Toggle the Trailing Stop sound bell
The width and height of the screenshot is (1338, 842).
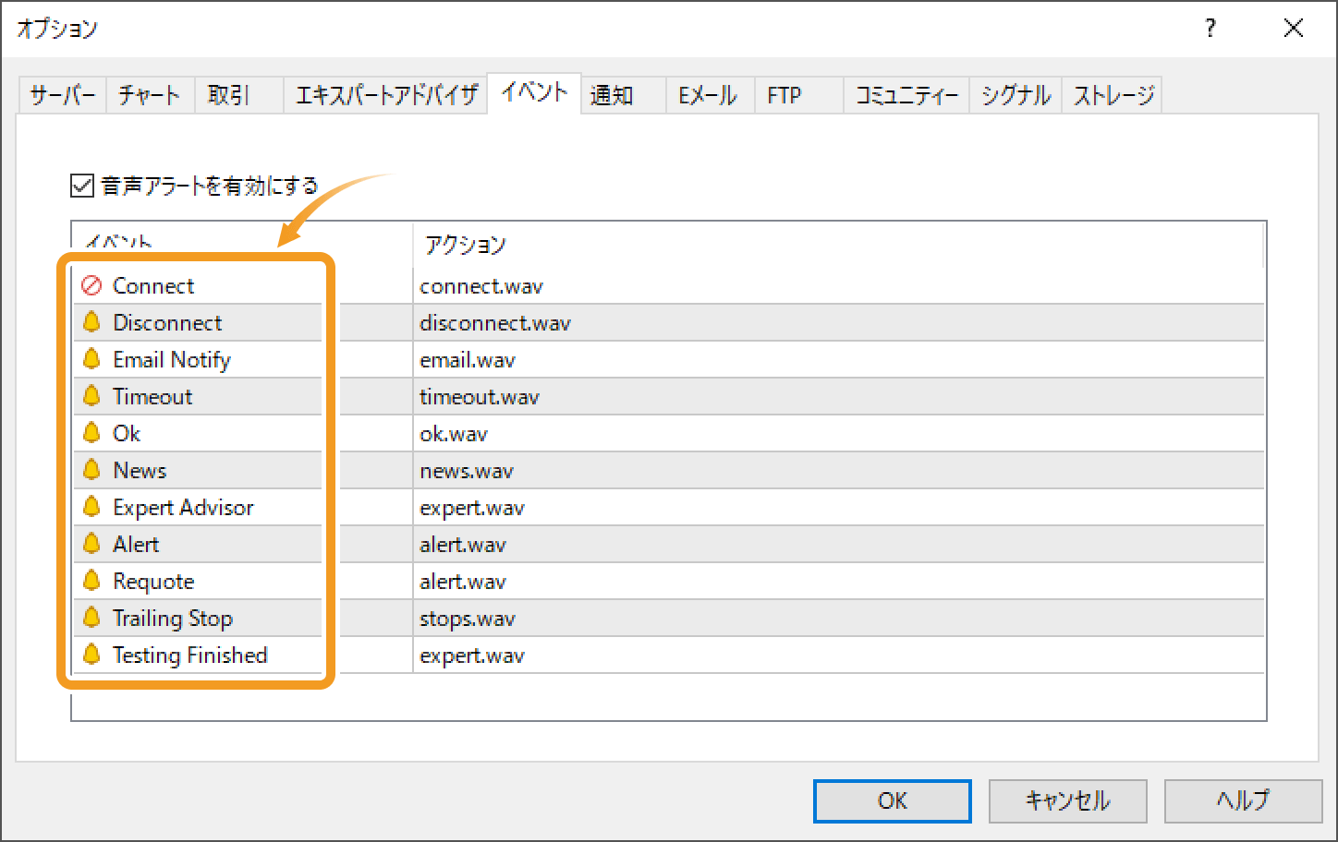pyautogui.click(x=91, y=618)
